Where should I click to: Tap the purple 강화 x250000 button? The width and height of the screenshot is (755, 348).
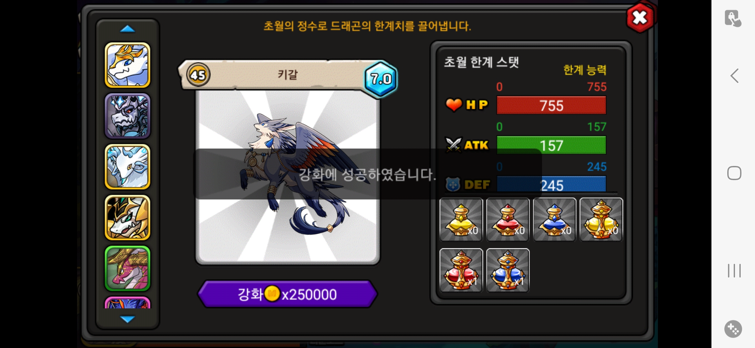click(287, 294)
